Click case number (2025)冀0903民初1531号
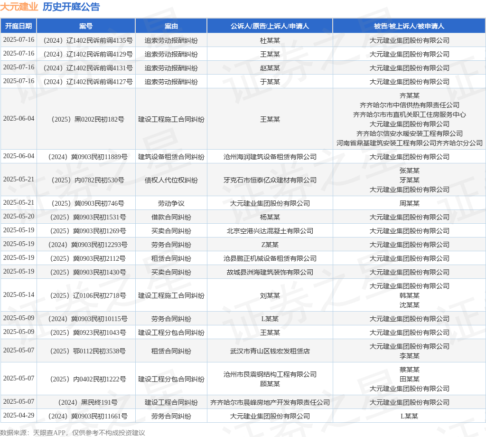 pyautogui.click(x=88, y=217)
